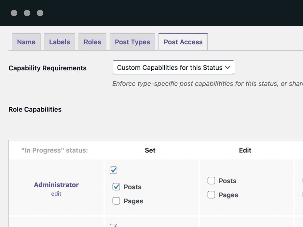The image size is (303, 227).
Task: Enable Pages under the Edit column
Action: 211,195
